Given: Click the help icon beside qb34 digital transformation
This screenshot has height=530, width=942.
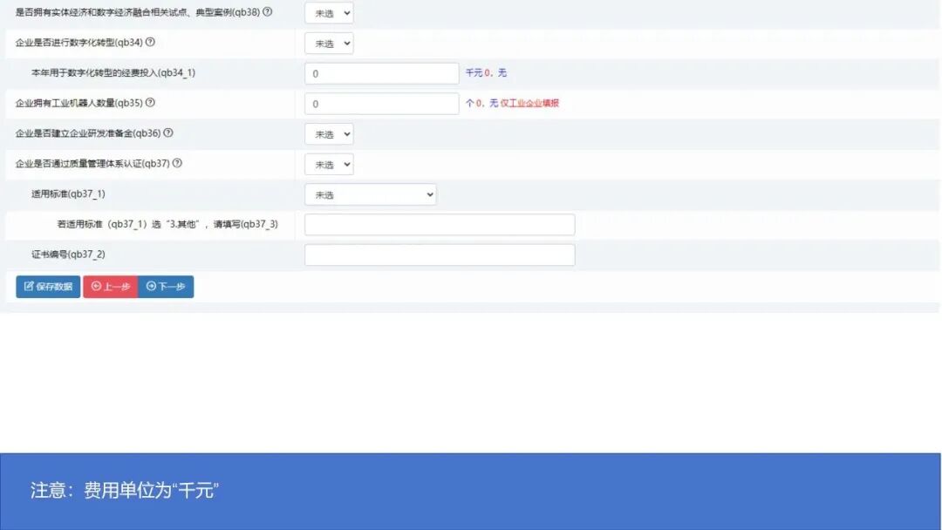Looking at the screenshot, I should [x=150, y=42].
